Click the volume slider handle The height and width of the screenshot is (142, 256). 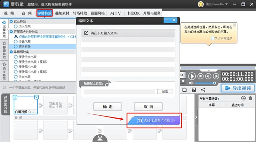click(x=214, y=83)
